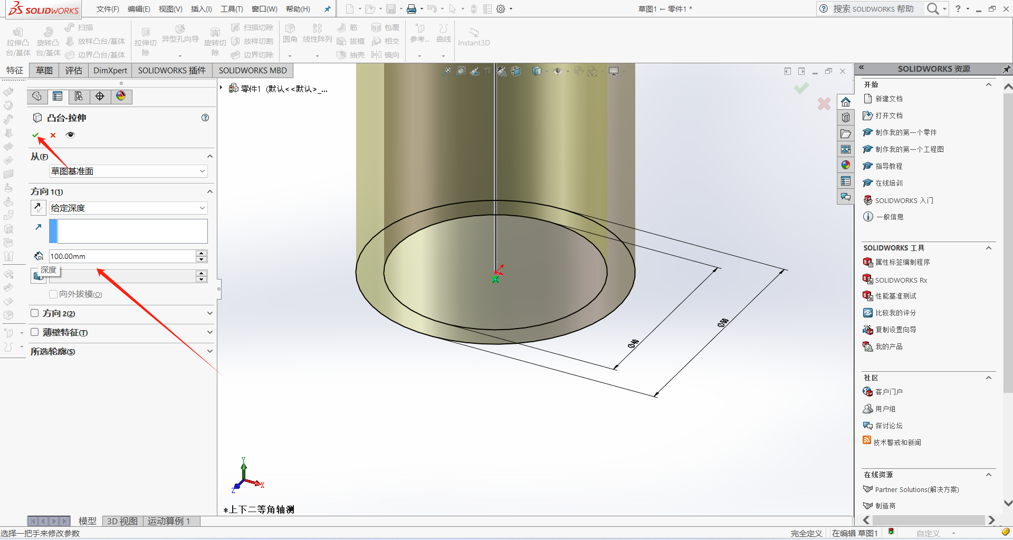Click the help icon in the extrude panel
Image resolution: width=1013 pixels, height=540 pixels.
click(x=205, y=118)
